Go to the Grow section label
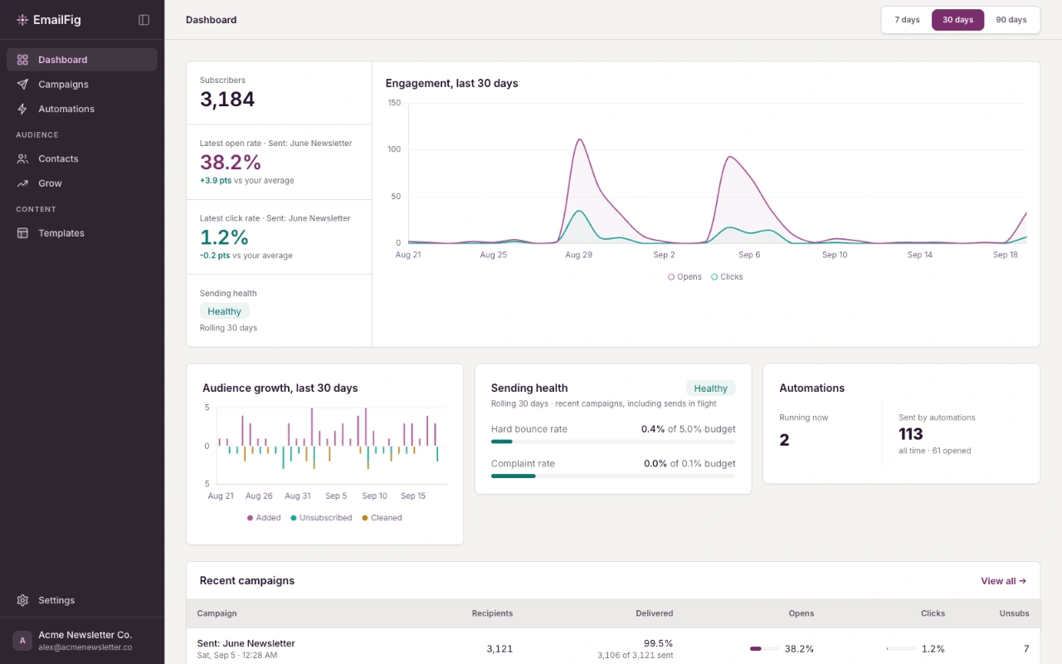The height and width of the screenshot is (664, 1062). pos(50,183)
